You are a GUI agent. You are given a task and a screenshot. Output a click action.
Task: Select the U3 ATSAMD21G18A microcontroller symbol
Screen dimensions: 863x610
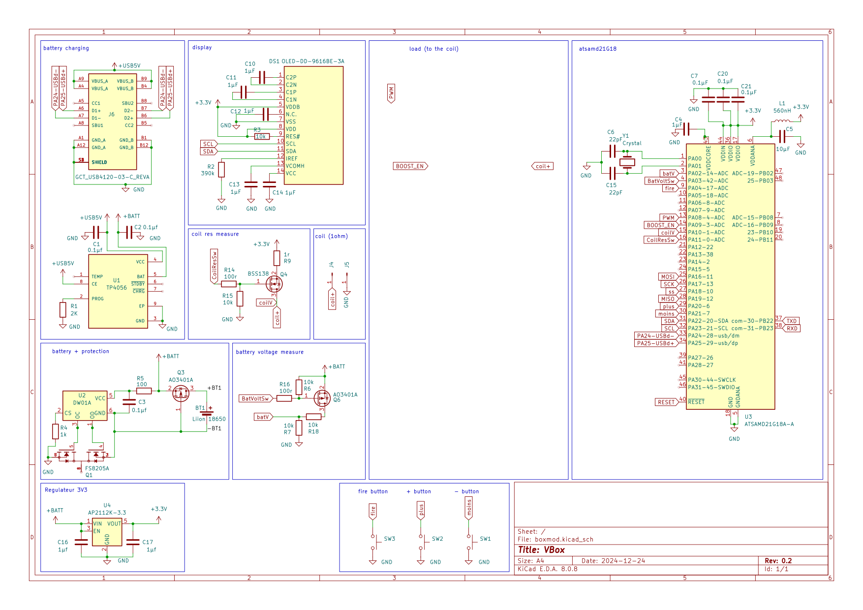click(730, 276)
